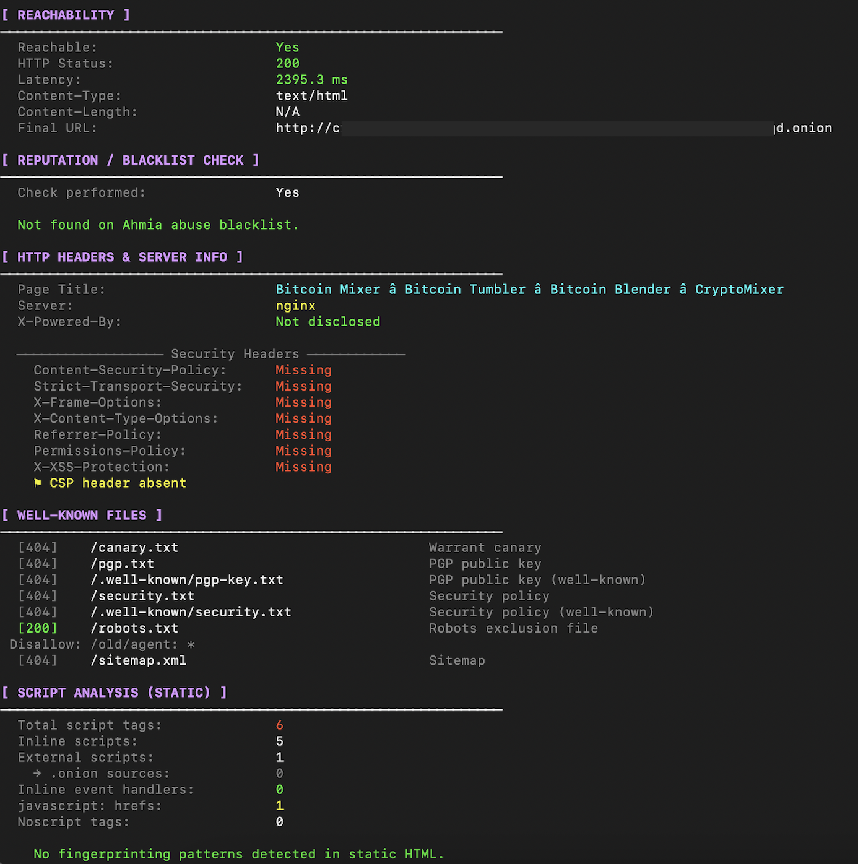Select the /.well-known/security.txt path
This screenshot has height=864, width=858.
[x=191, y=612]
